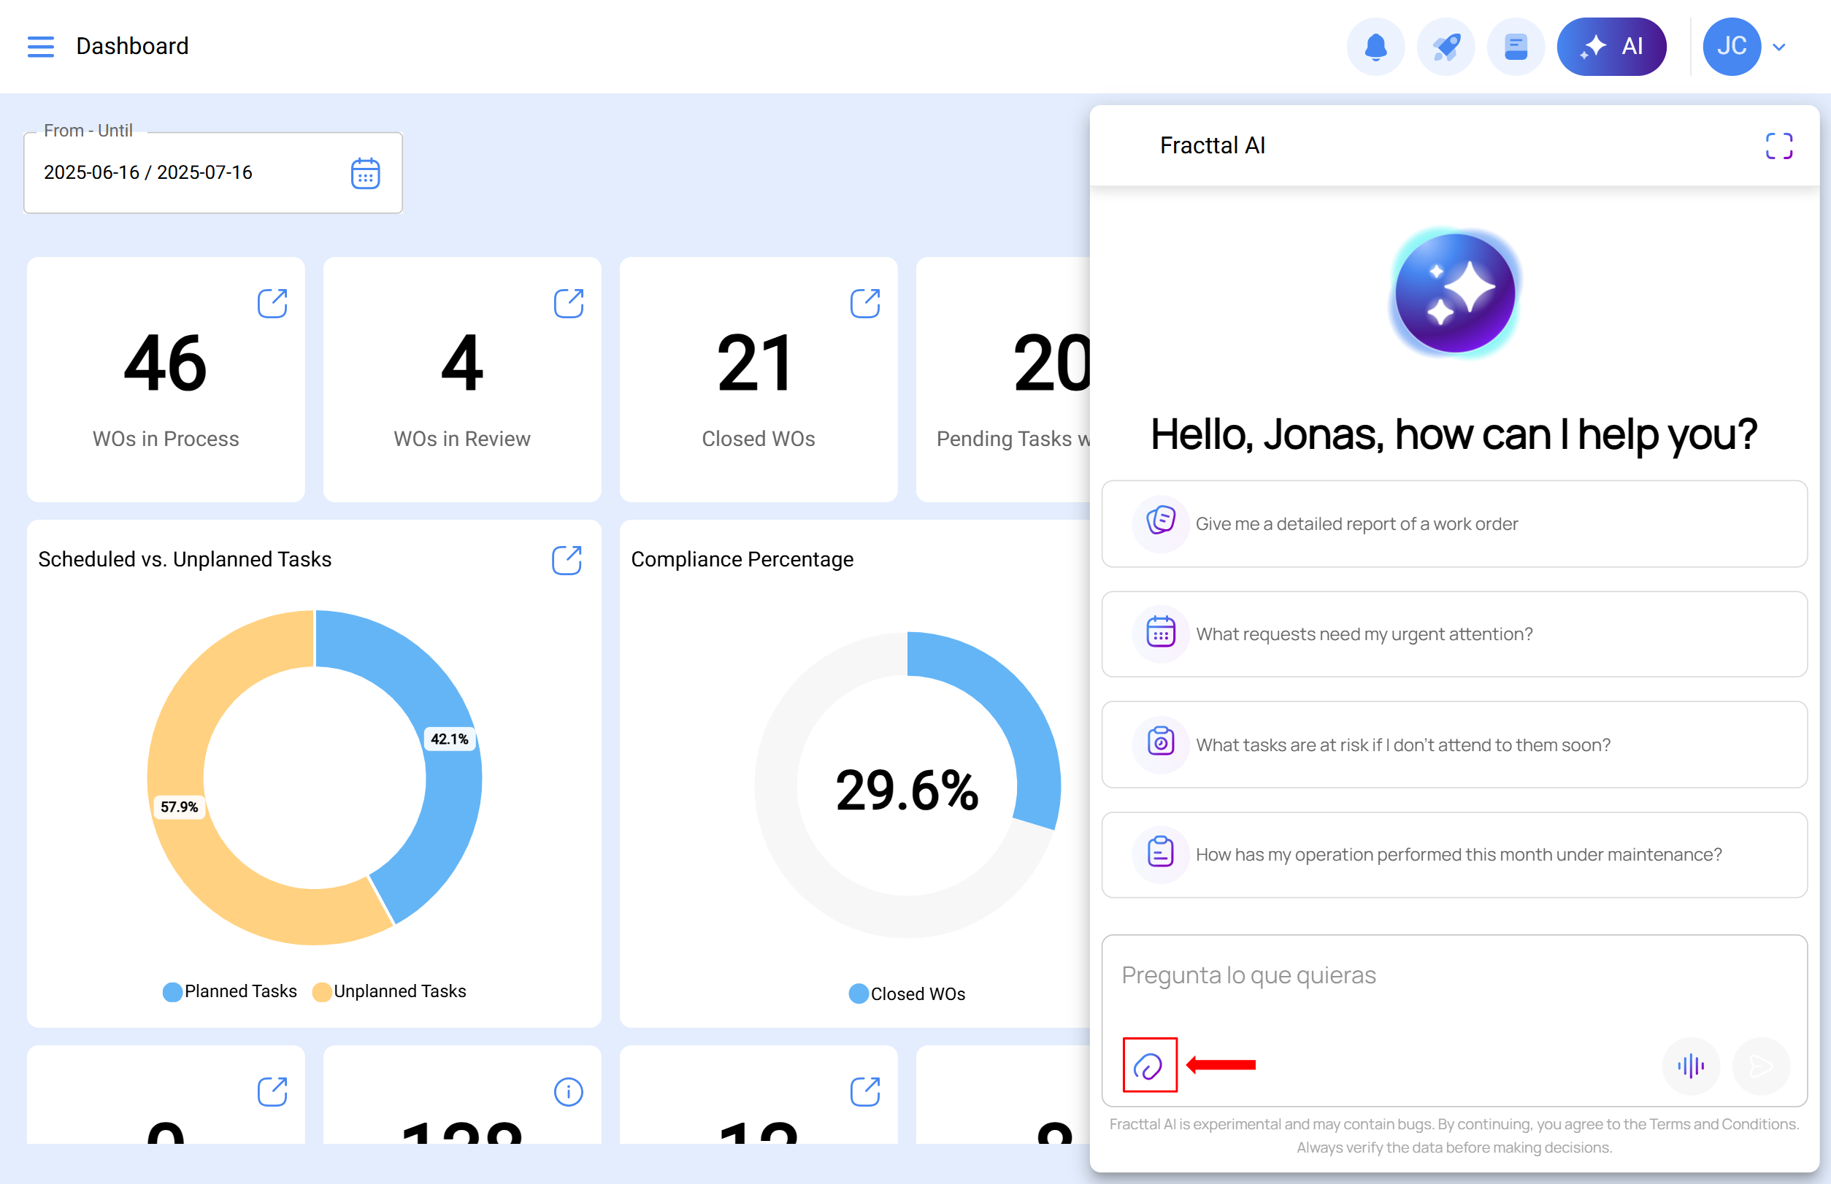Viewport: 1831px width, 1184px height.
Task: Click the rocket icon in header
Action: (1445, 47)
